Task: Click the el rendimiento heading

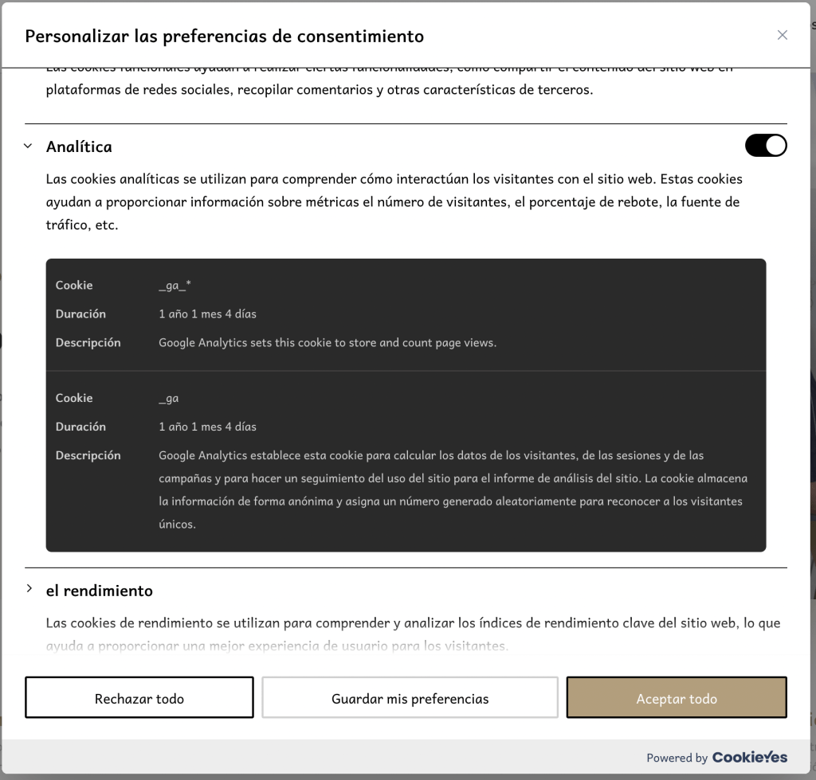Action: point(100,591)
